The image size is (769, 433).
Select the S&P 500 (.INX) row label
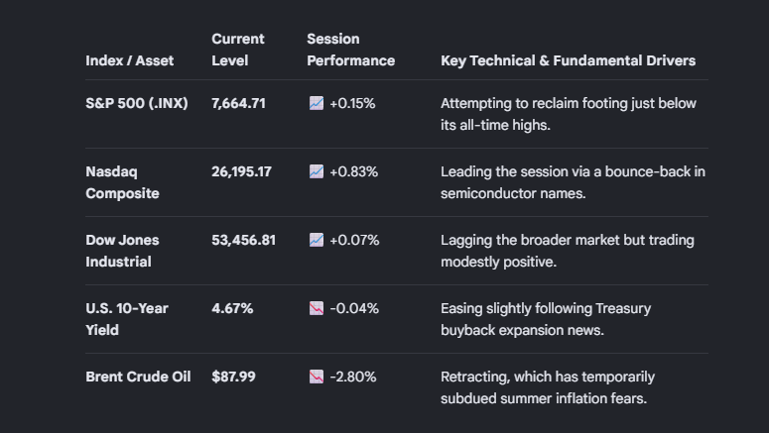click(137, 103)
